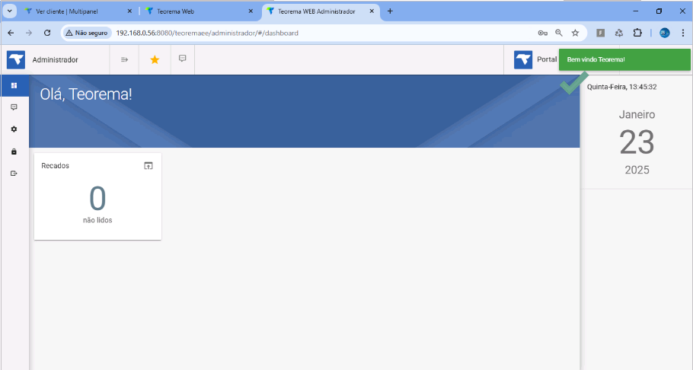Click the Olá, Teorema! greeting

pyautogui.click(x=86, y=94)
